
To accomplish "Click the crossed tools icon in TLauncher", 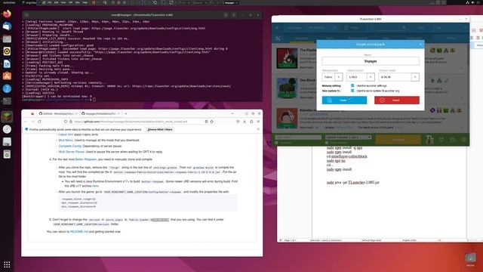I will pos(278,39).
